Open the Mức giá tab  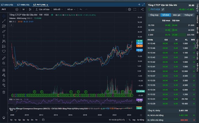click(x=176, y=15)
